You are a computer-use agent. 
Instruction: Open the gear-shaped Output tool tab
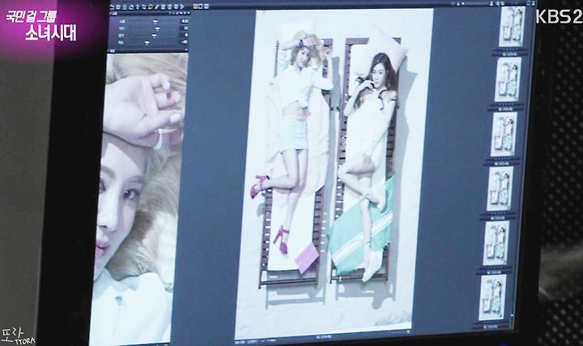[176, 6]
